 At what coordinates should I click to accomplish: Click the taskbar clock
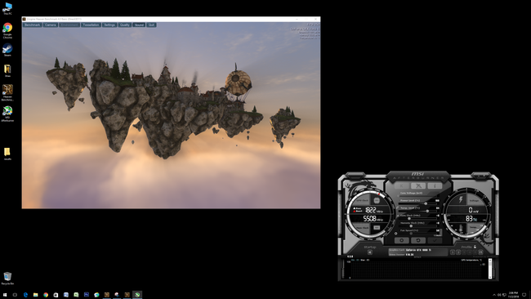pos(513,294)
